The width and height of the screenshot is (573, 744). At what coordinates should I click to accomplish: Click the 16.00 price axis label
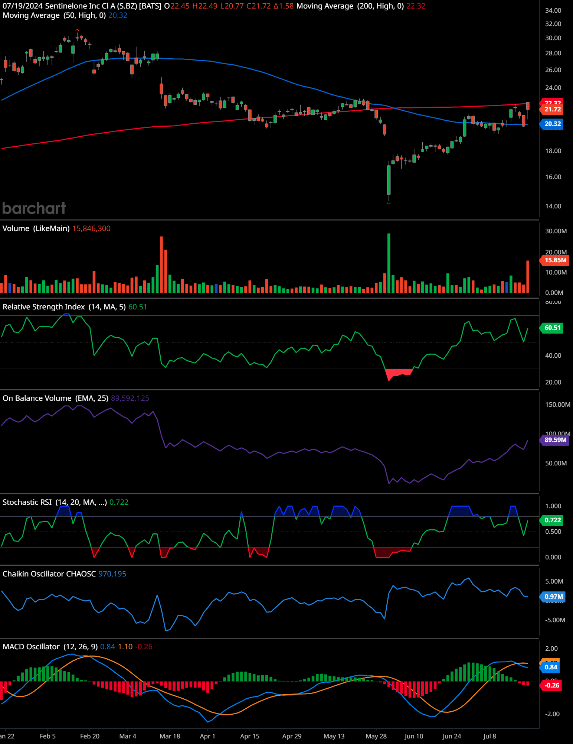(x=553, y=177)
